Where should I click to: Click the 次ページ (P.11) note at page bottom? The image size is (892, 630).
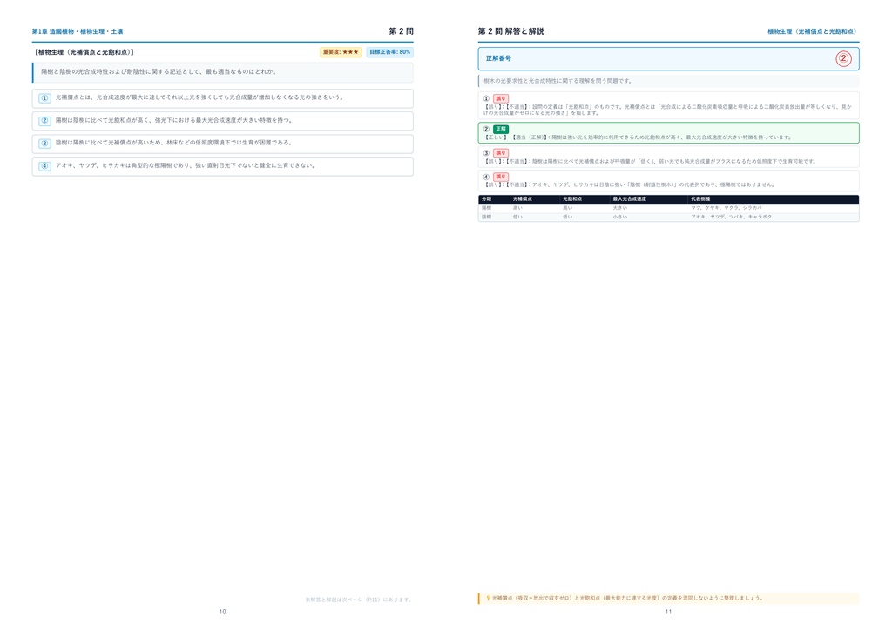pyautogui.click(x=358, y=600)
